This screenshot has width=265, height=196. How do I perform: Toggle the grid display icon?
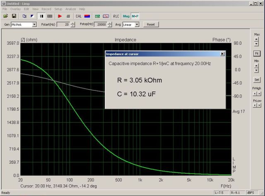(x=50, y=16)
